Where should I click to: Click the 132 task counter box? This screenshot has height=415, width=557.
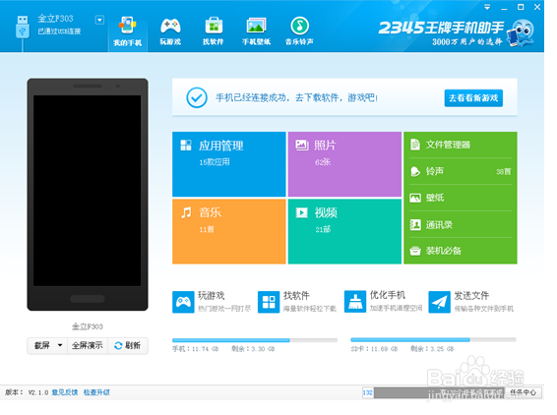[368, 392]
